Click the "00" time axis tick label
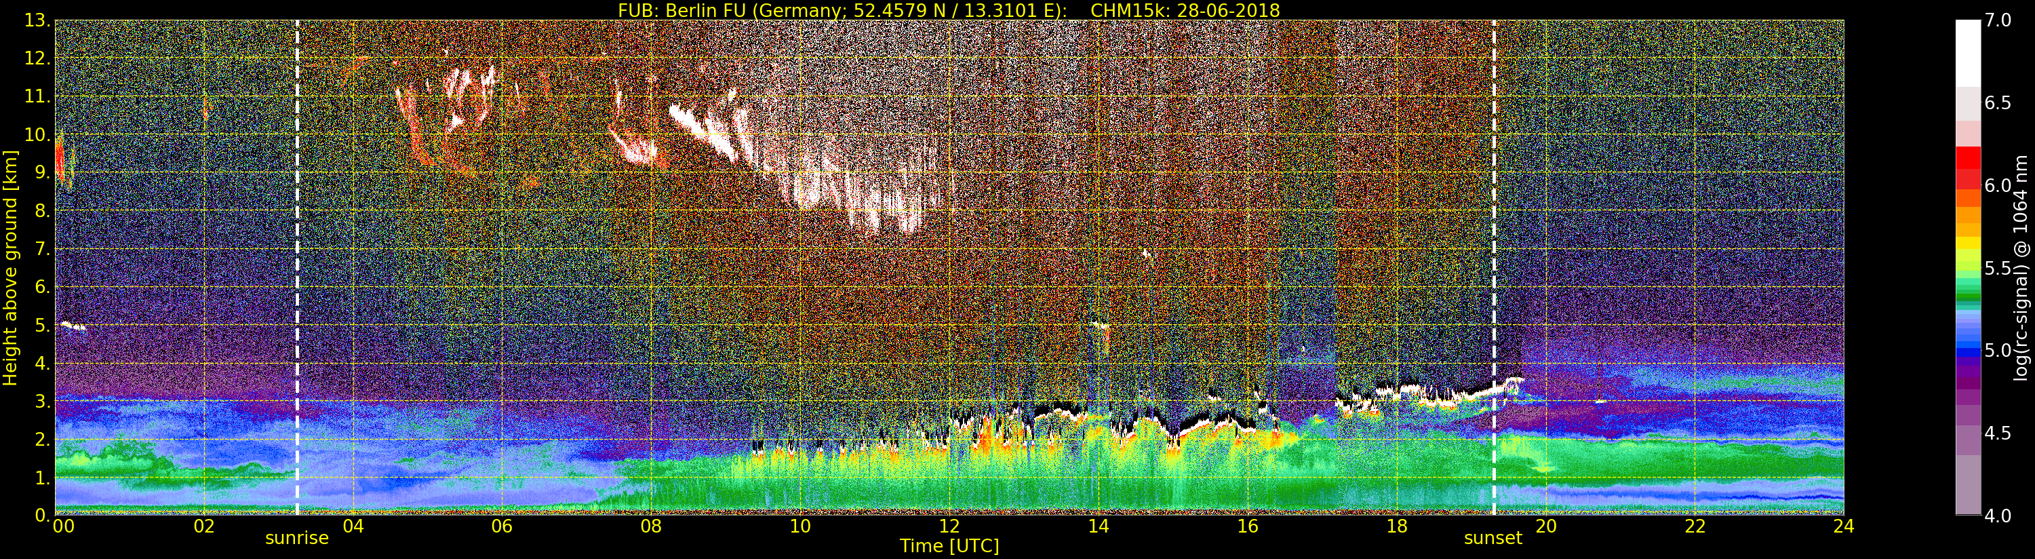This screenshot has width=2035, height=559. 63,526
